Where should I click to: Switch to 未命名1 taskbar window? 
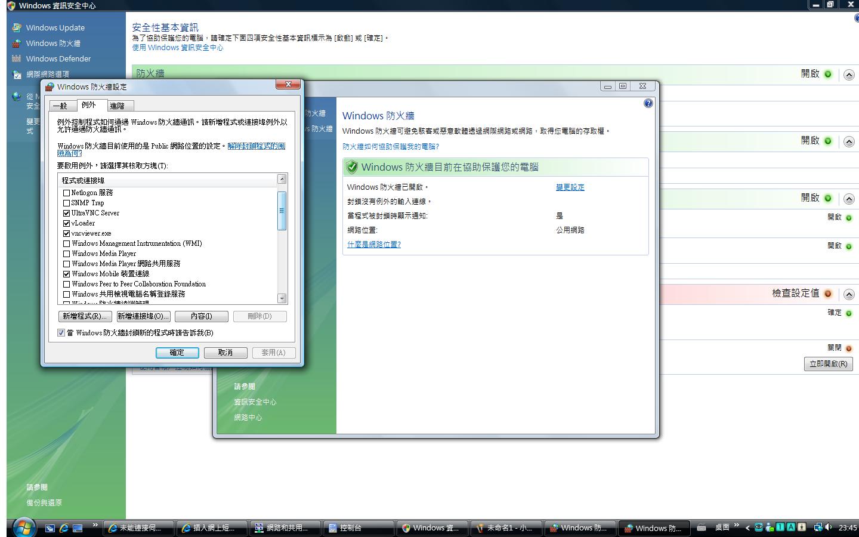pyautogui.click(x=507, y=528)
